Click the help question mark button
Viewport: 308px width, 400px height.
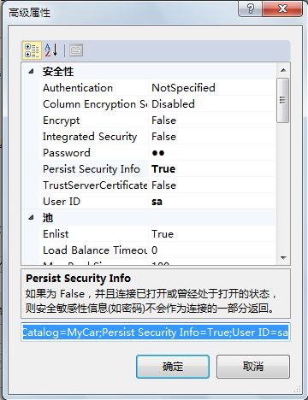point(251,9)
